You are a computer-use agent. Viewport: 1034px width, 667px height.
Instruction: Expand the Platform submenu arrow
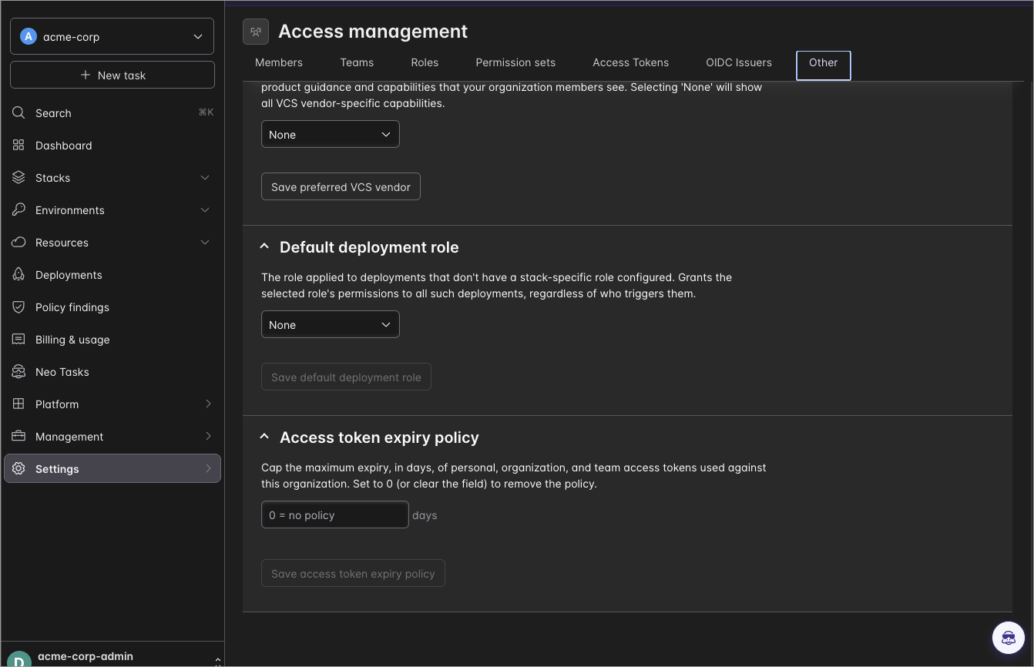[x=208, y=404]
